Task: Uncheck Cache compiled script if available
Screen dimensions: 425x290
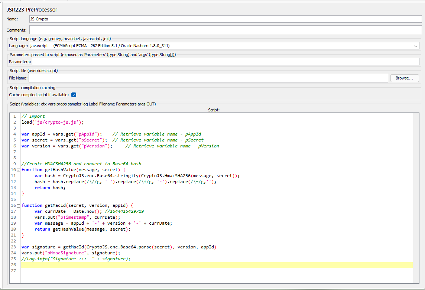Action: pyautogui.click(x=74, y=95)
